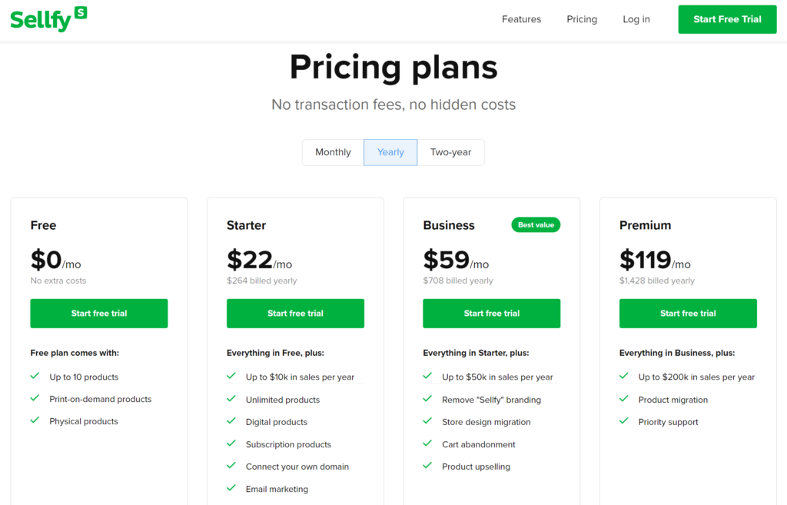Click the Sellfy logo icon
Viewport: 787px width, 505px height.
48,19
